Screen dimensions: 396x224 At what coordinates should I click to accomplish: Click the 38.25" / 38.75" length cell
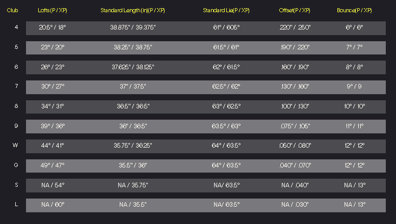pyautogui.click(x=133, y=47)
